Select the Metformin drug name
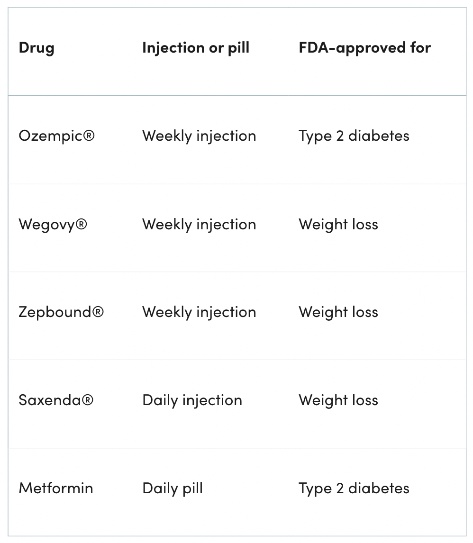The width and height of the screenshot is (473, 543). [56, 488]
